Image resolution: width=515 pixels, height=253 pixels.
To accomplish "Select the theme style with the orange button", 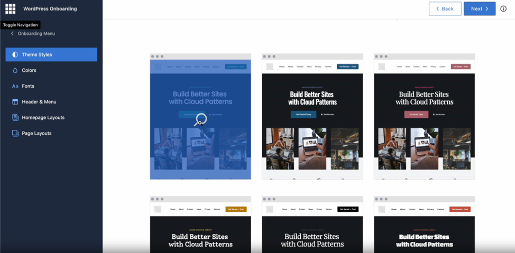I will point(200,224).
